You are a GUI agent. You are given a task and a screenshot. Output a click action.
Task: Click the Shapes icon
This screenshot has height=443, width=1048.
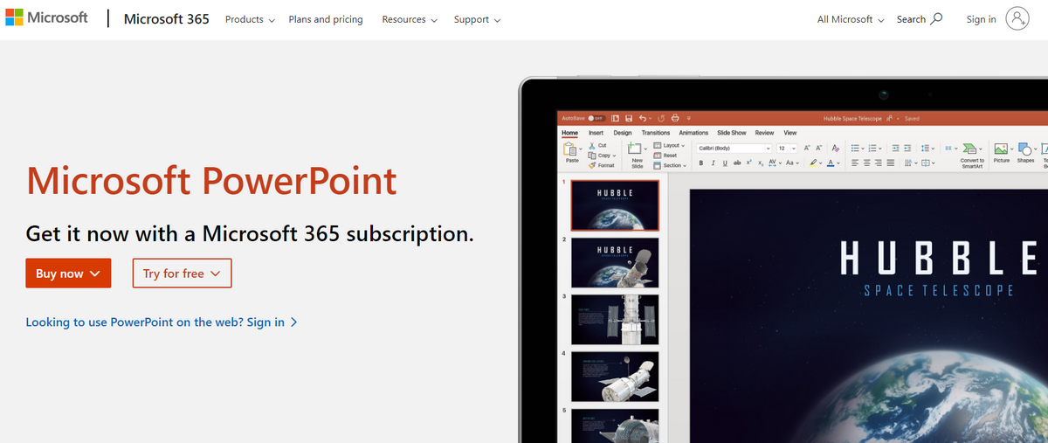click(1025, 149)
